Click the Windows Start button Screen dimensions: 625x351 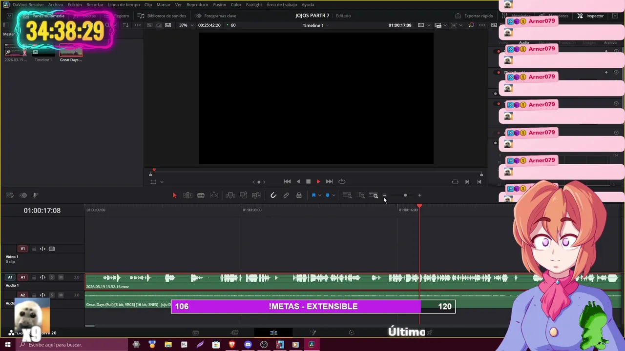tap(8, 345)
